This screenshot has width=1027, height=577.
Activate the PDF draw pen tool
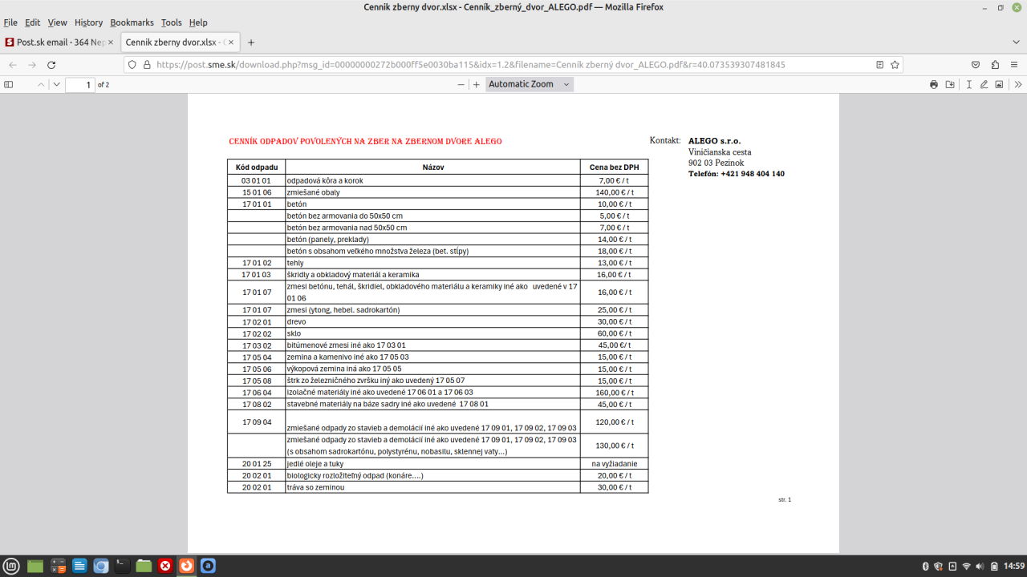tap(984, 84)
